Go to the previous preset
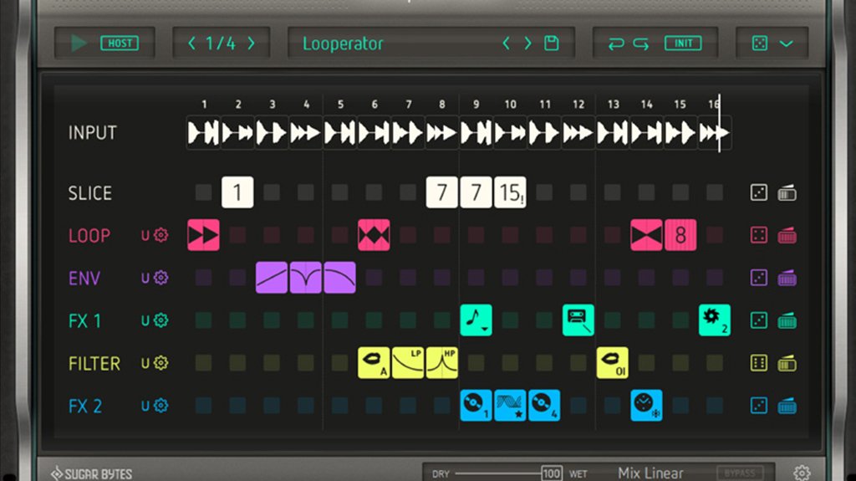This screenshot has width=856, height=481. click(x=506, y=43)
